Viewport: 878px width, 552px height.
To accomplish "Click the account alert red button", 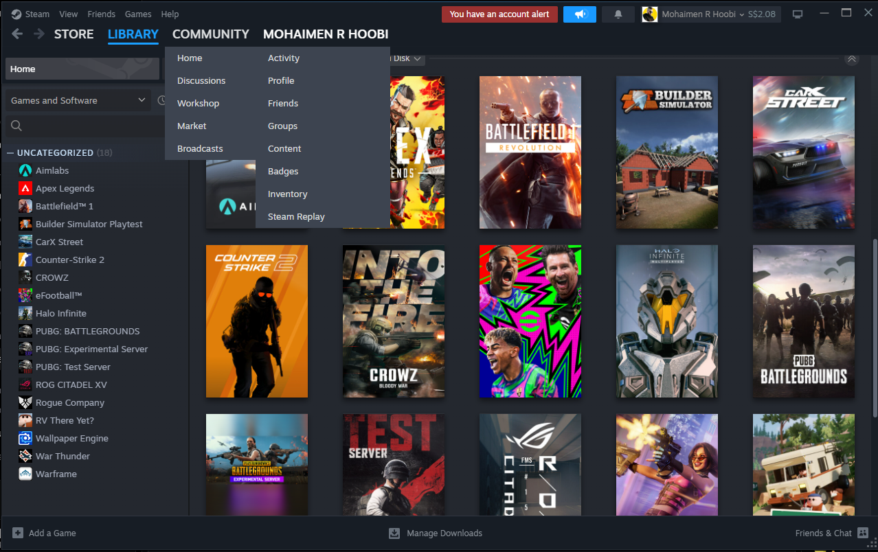I will [499, 14].
